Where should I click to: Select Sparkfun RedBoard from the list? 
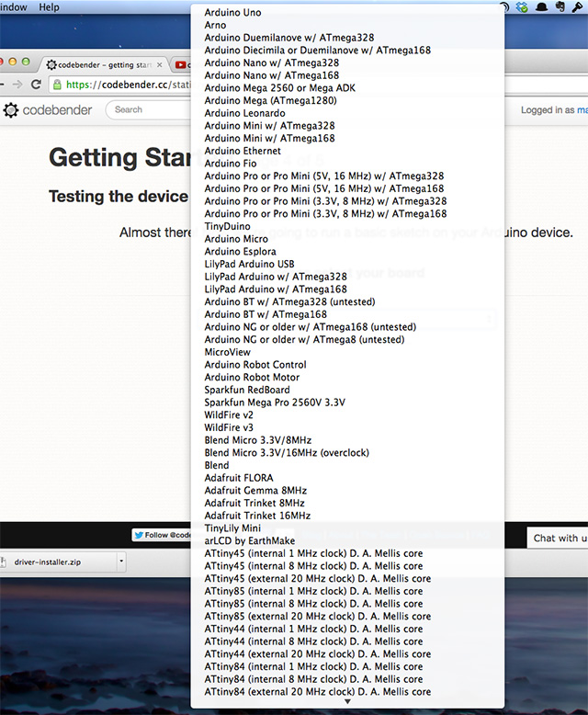coord(246,390)
